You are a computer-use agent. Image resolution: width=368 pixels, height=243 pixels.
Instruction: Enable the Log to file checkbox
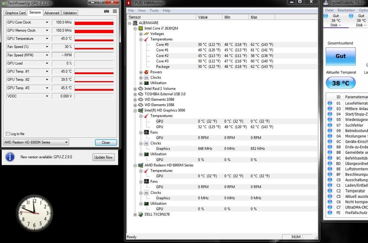click(x=8, y=134)
